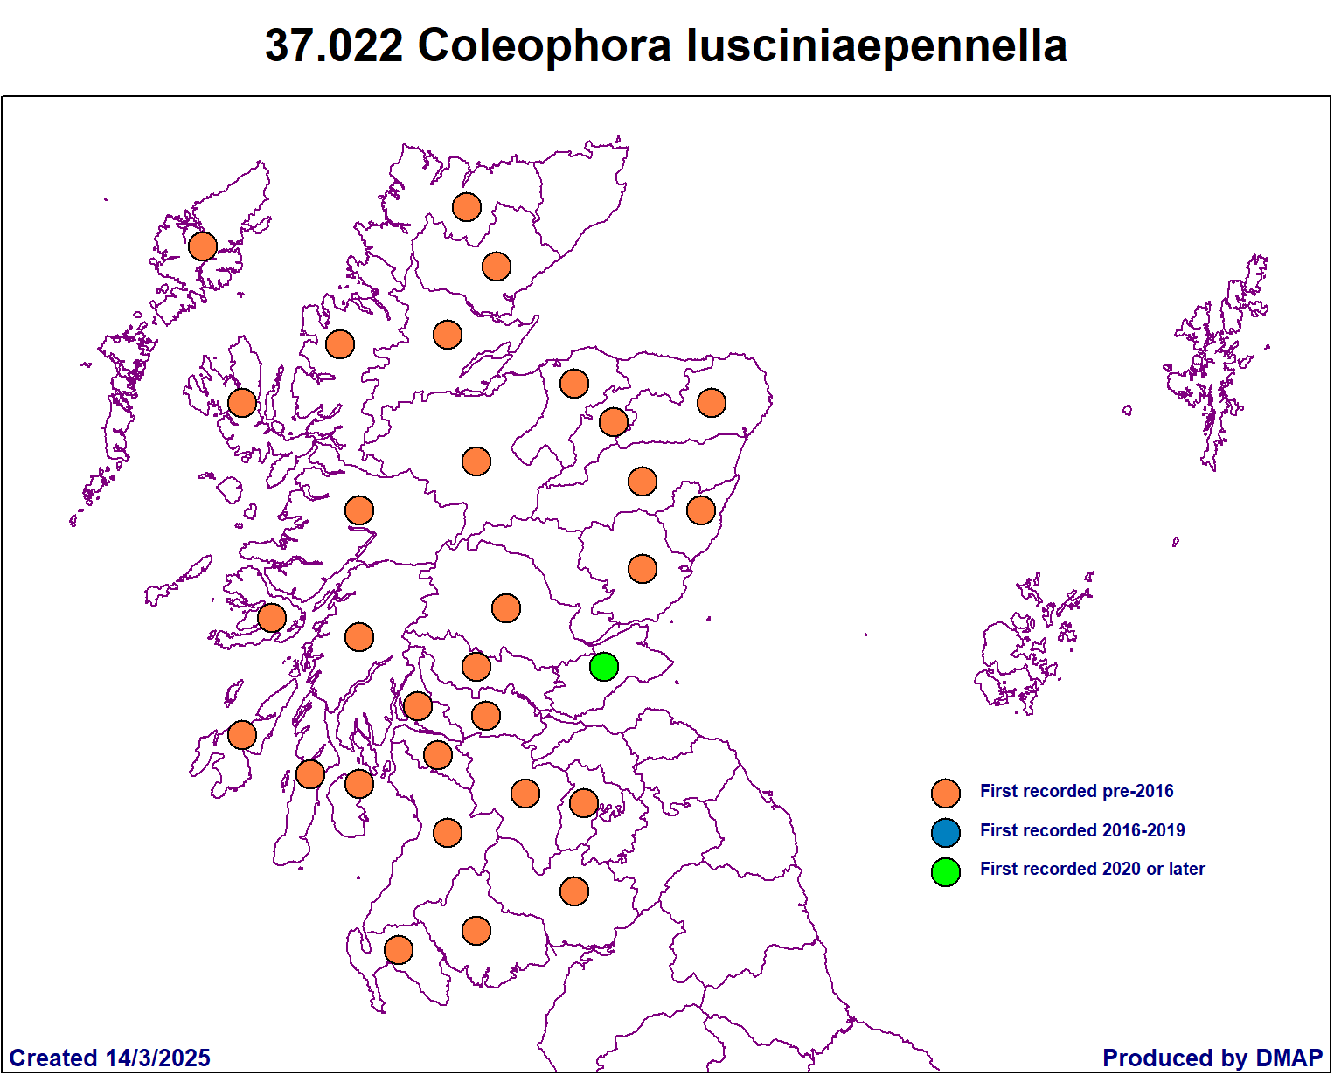Screen dimensions: 1334x1075
Task: Click the orange dot on Islay
Action: point(242,735)
